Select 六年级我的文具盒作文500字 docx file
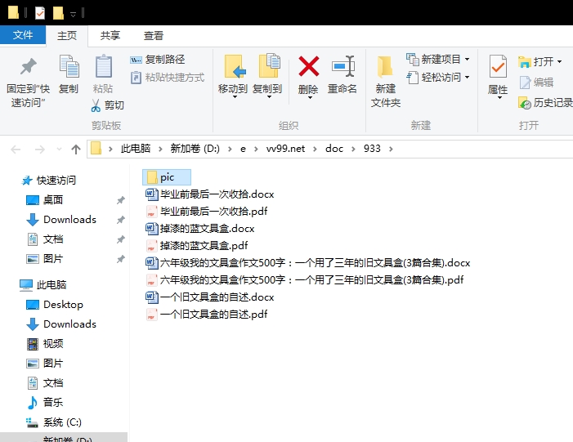Screen dimensions: 573x442 coord(307,262)
